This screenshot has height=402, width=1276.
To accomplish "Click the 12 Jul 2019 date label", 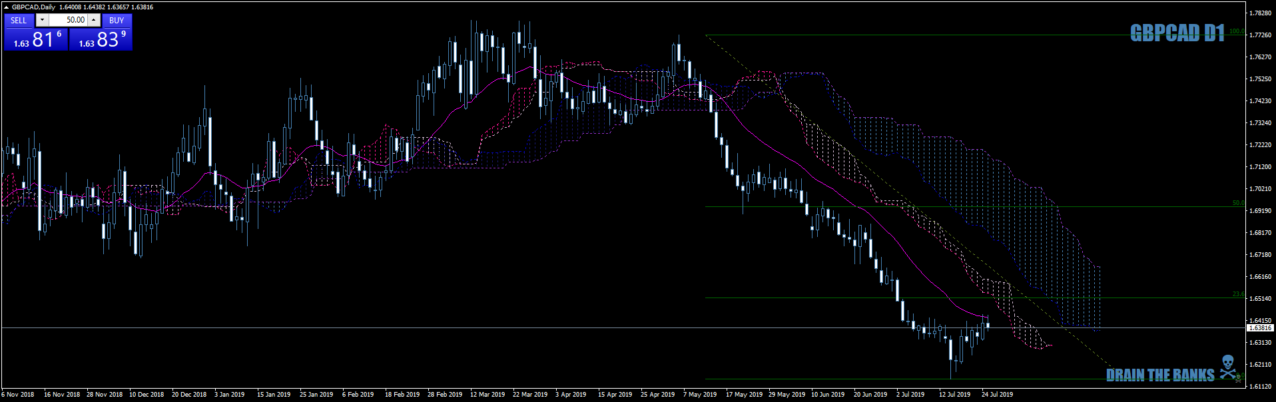I will click(955, 395).
